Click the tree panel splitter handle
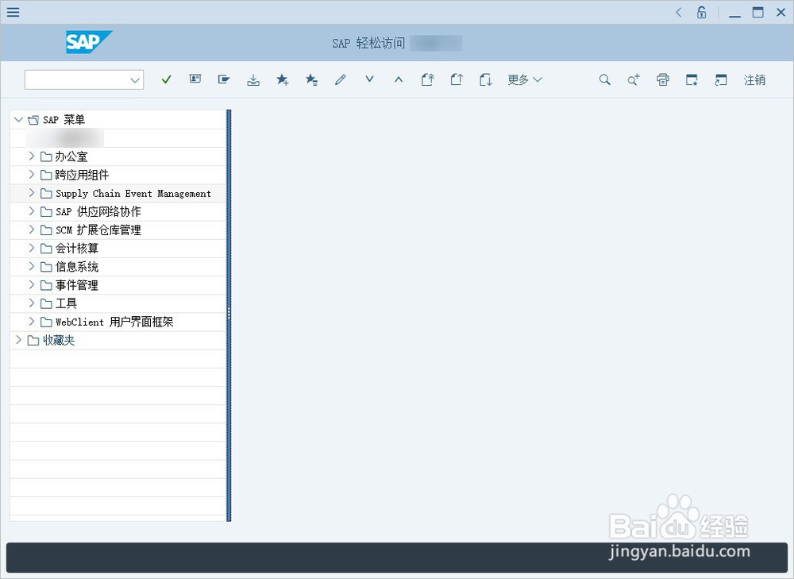Screen dimensions: 794x579 click(229, 315)
